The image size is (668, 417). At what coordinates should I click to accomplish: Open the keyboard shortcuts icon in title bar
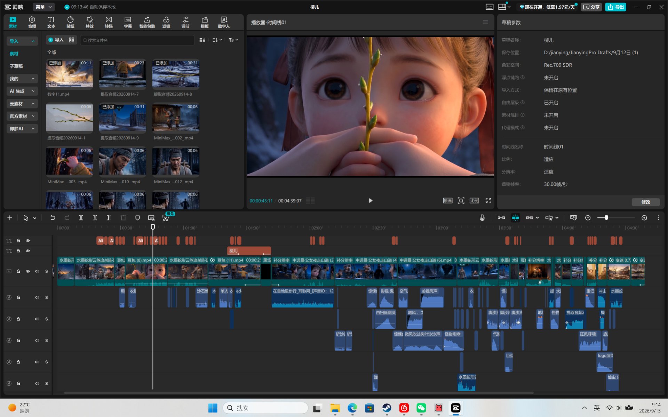coord(489,7)
